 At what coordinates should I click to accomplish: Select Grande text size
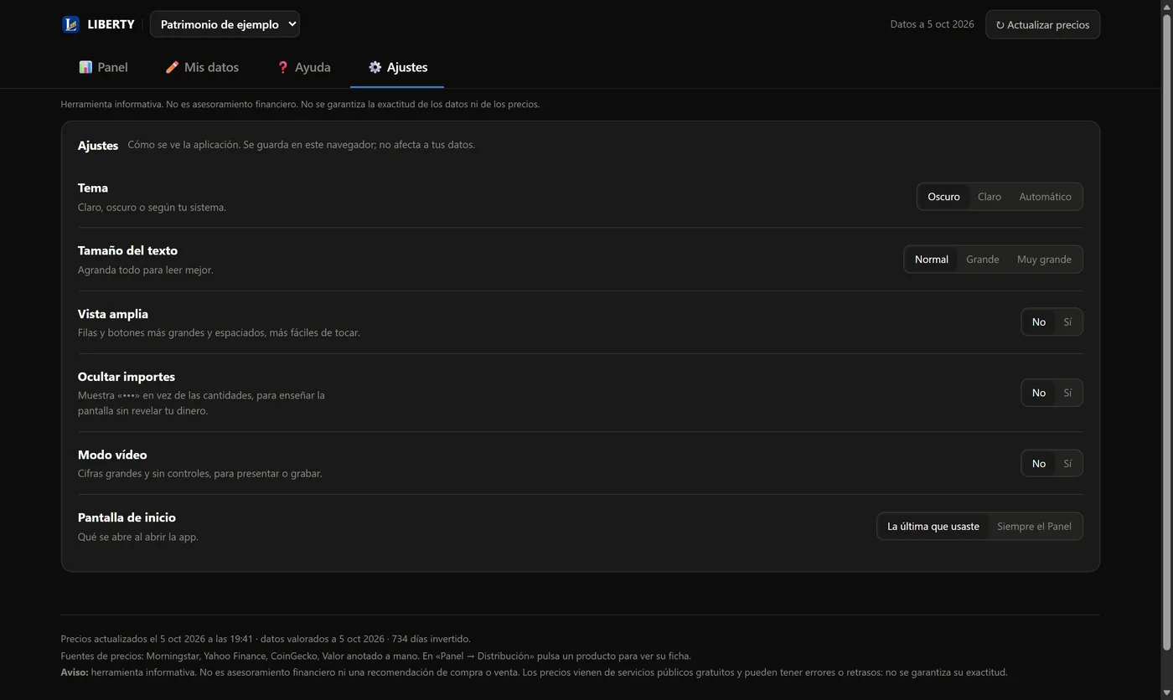click(x=982, y=260)
